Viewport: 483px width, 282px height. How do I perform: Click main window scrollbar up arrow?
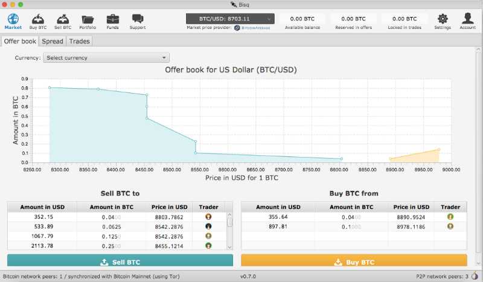pyautogui.click(x=478, y=49)
